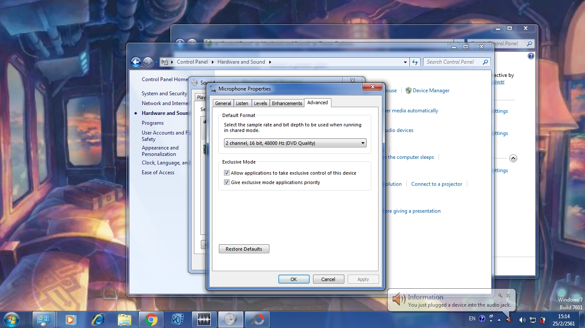Click the Search Control Panel field in Hardware and Sound
585x328 pixels.
click(452, 62)
